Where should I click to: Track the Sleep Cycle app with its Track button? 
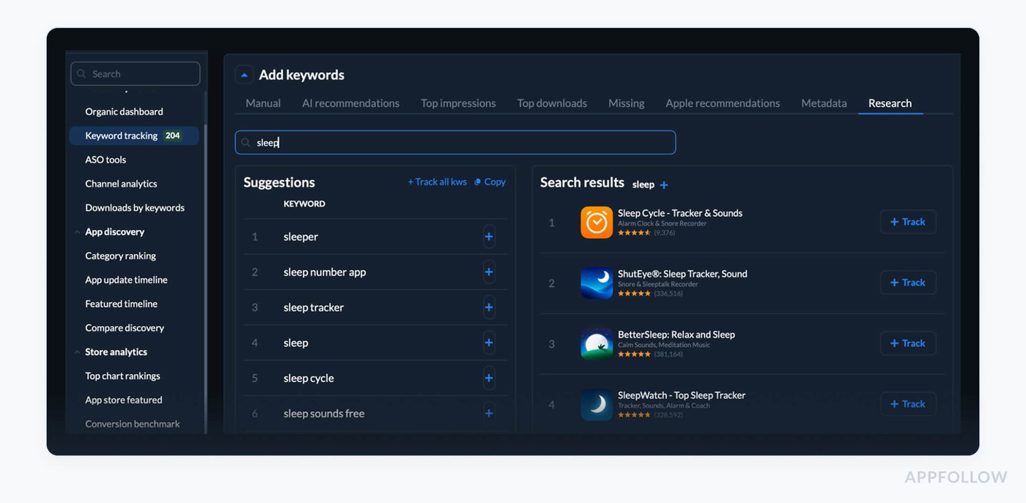point(908,221)
